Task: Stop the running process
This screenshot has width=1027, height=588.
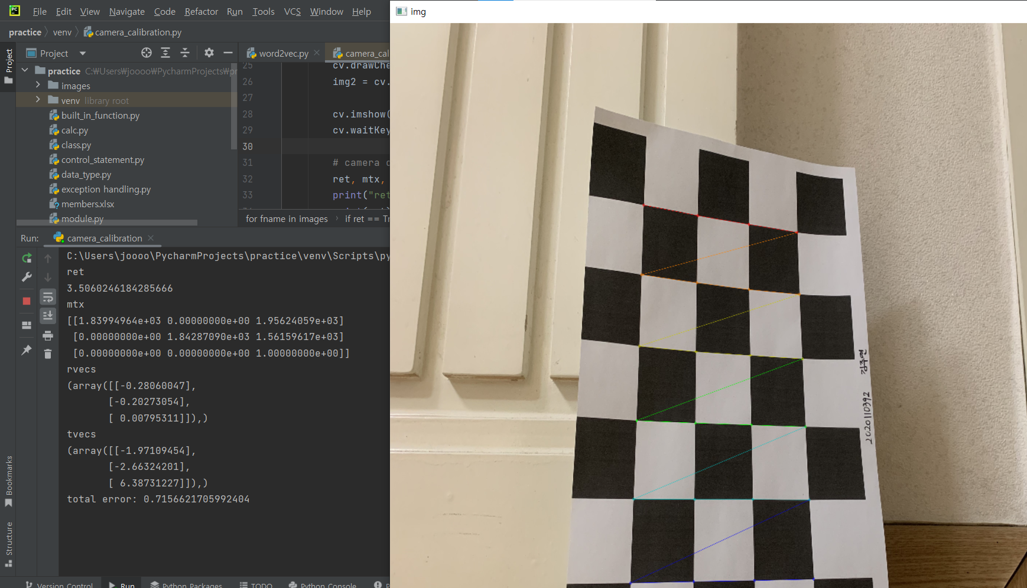Action: 26,300
